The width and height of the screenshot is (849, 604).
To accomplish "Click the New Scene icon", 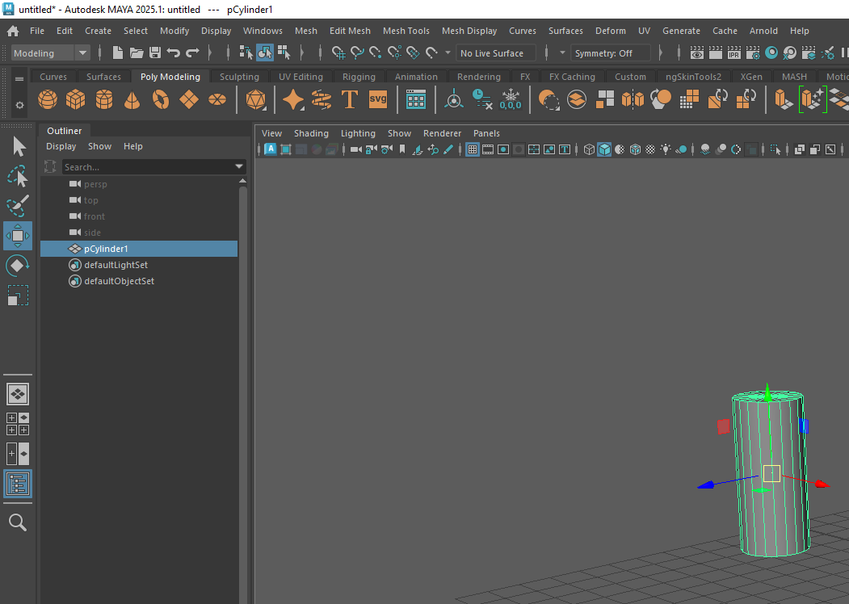I will tap(117, 52).
